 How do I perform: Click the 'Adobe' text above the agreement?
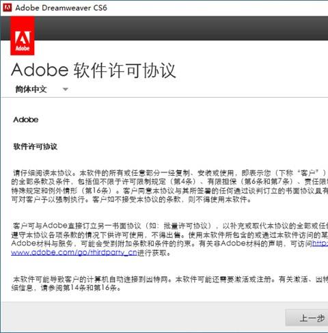(26, 120)
